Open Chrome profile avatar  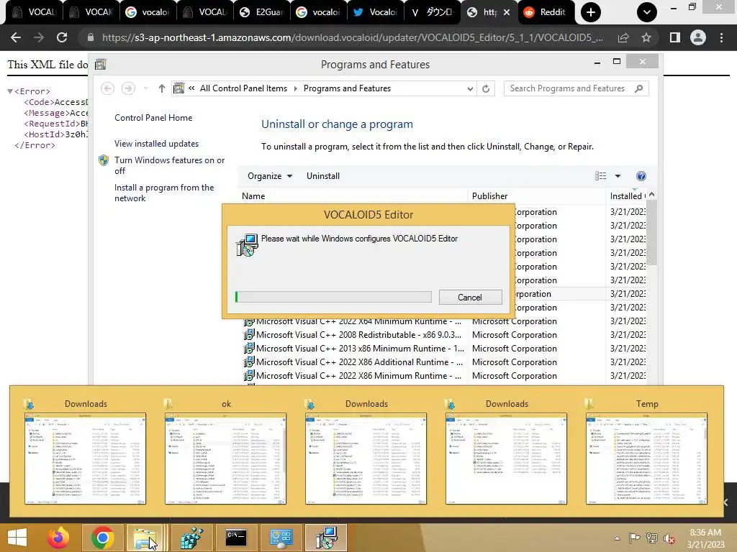(x=698, y=37)
